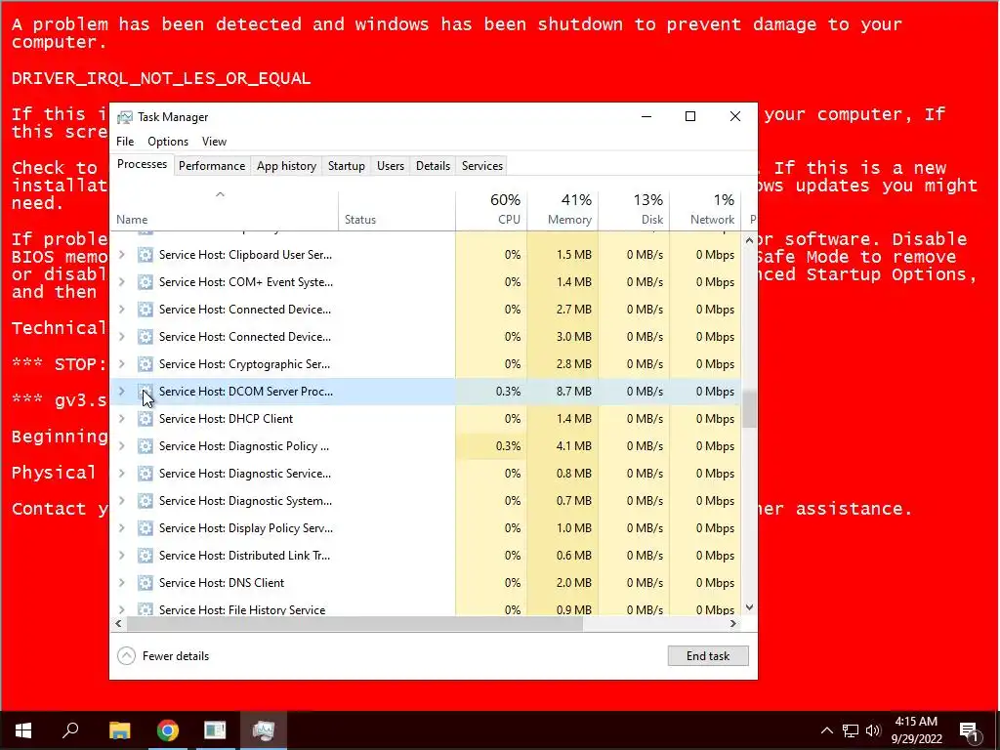Viewport: 1000px width, 750px height.
Task: Click the gear icon of Distributed Link Tracking row
Action: (x=146, y=556)
